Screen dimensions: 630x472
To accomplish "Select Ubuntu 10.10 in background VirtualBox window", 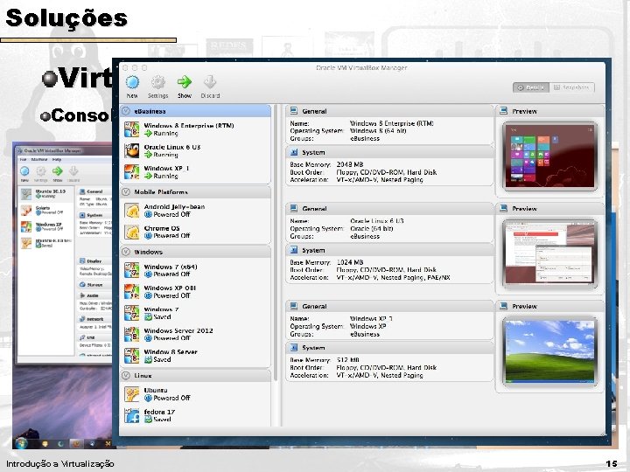I will [x=45, y=194].
